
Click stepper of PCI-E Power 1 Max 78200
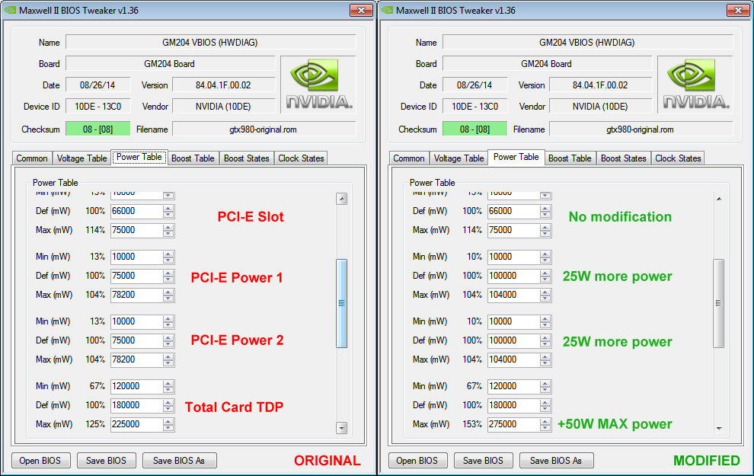tap(168, 295)
